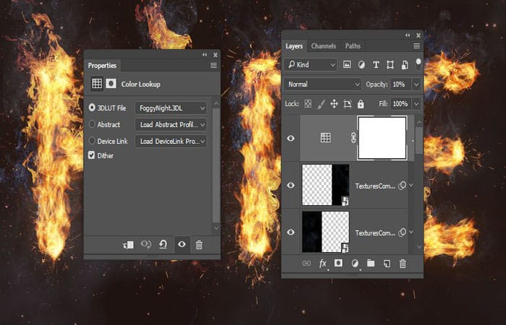Select the white layer mask thumbnail

382,138
